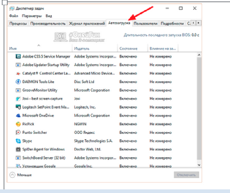Screen dimensions: 230x193
Task: Click the publisher NGWIN
Action: tap(80, 124)
